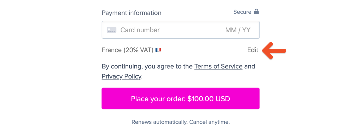361x133 pixels.
Task: Click the 'Cancel anytime.' text
Action: (x=210, y=122)
